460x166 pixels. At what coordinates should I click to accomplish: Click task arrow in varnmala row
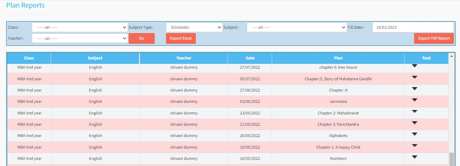pos(414,100)
